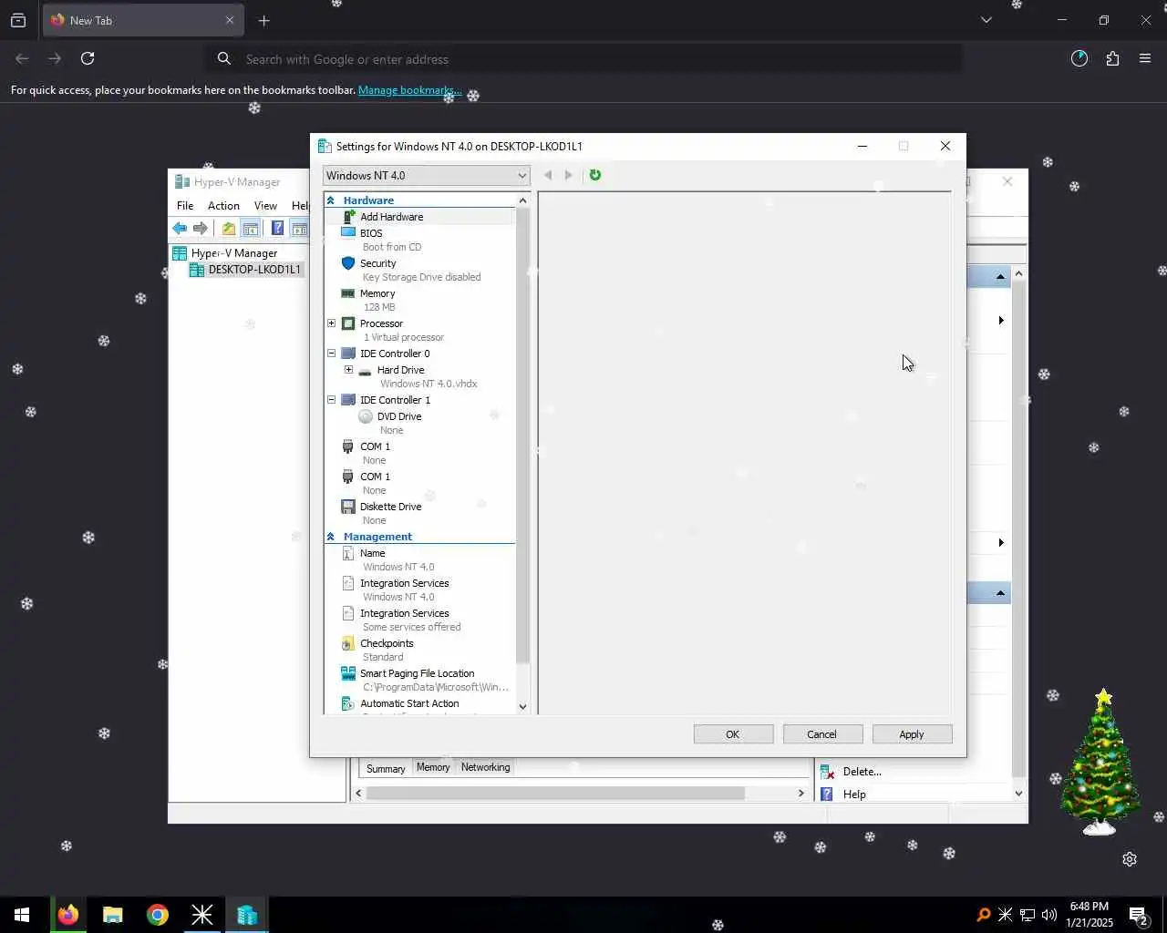Collapse the Hardware section chevron

[x=331, y=200]
